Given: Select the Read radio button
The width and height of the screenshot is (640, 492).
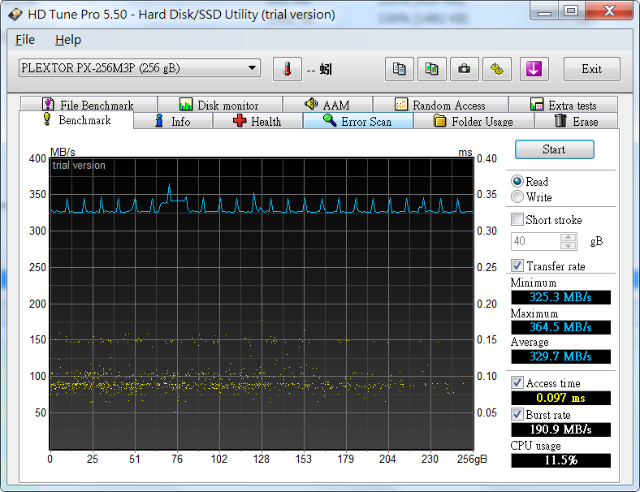Looking at the screenshot, I should point(517,182).
